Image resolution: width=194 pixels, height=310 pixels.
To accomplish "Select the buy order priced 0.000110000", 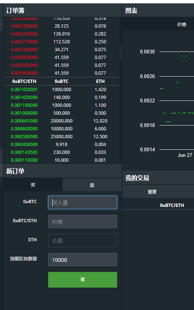I will (62, 160).
